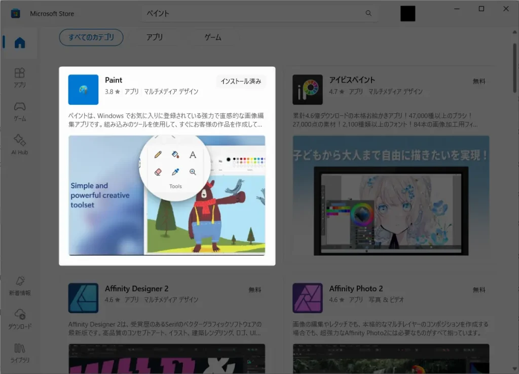Image resolution: width=519 pixels, height=374 pixels.
Task: Open the Paint app title
Action: tap(114, 80)
